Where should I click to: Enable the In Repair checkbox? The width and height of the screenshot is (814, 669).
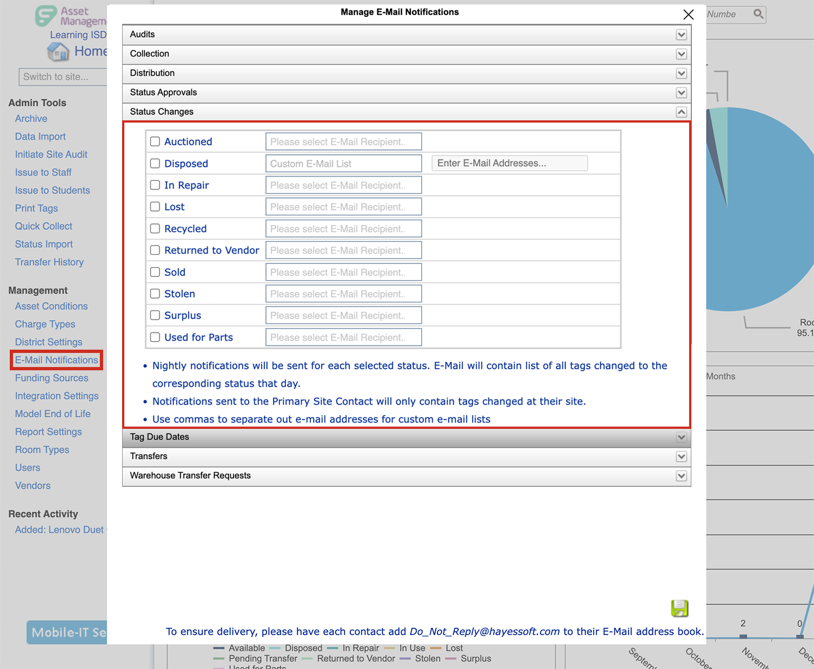pos(155,185)
